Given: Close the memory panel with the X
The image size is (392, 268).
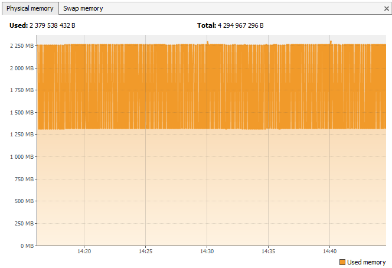Looking at the screenshot, I should point(386,9).
